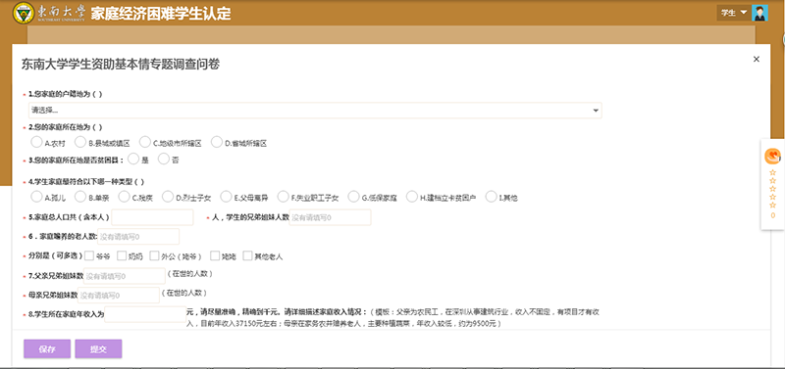This screenshot has height=369, width=785.
Task: Select family type B.单亲
Action: click(80, 197)
